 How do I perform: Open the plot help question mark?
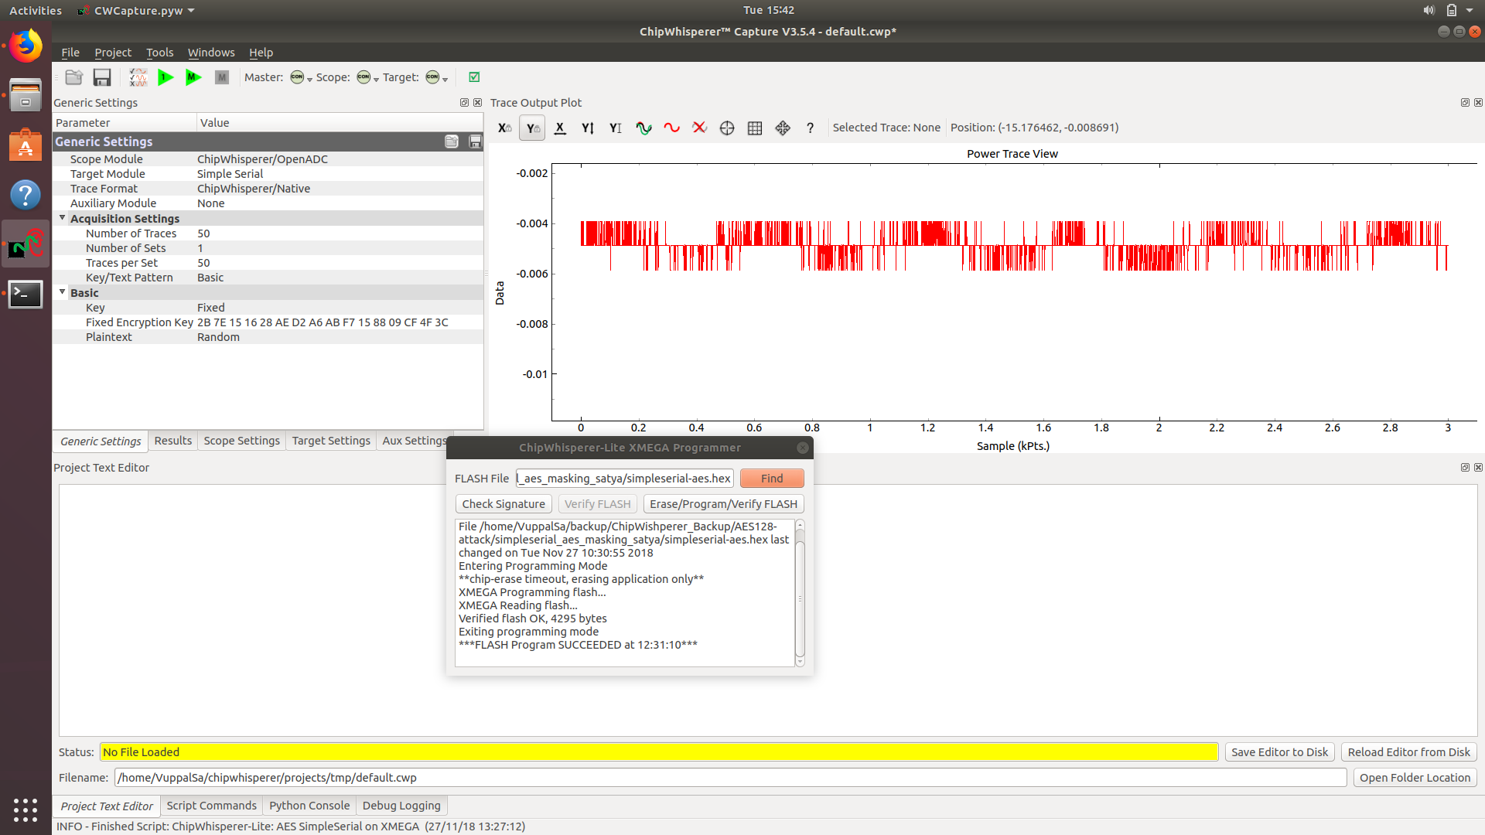pos(810,128)
